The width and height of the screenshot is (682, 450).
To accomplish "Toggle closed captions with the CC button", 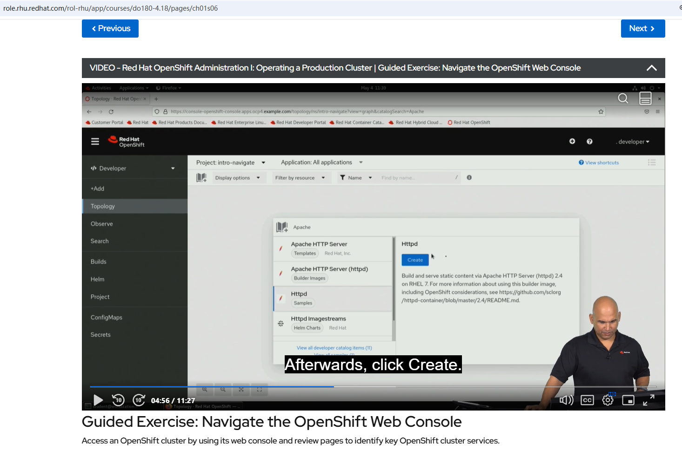I will click(587, 400).
